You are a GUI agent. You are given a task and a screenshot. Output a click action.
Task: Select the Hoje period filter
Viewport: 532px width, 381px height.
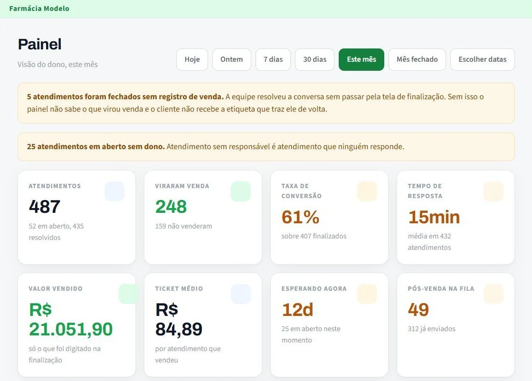pos(192,59)
